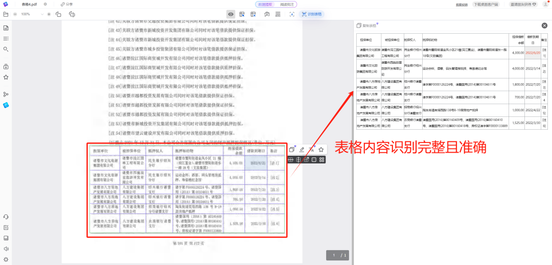
Task: Click the camera capture toolbar icon
Action: pyautogui.click(x=267, y=14)
